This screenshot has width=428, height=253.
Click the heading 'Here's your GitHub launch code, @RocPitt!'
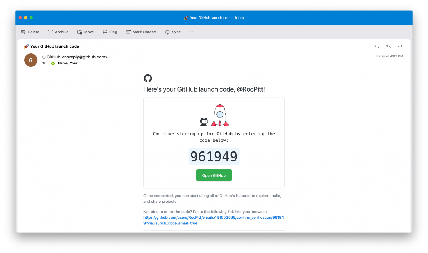coord(204,89)
